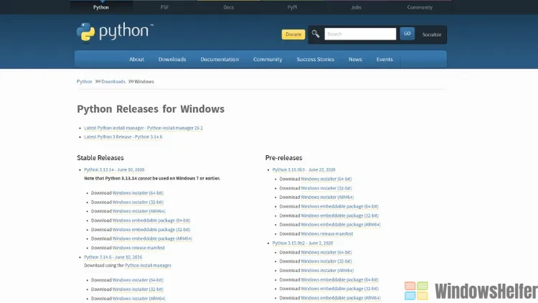538x303 pixels.
Task: Open the Events navigation menu
Action: pos(384,60)
